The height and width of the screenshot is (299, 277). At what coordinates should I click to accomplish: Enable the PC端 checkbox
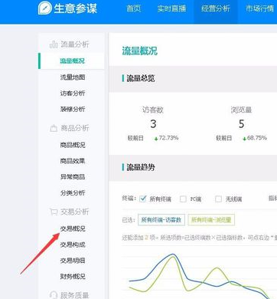[183, 199]
